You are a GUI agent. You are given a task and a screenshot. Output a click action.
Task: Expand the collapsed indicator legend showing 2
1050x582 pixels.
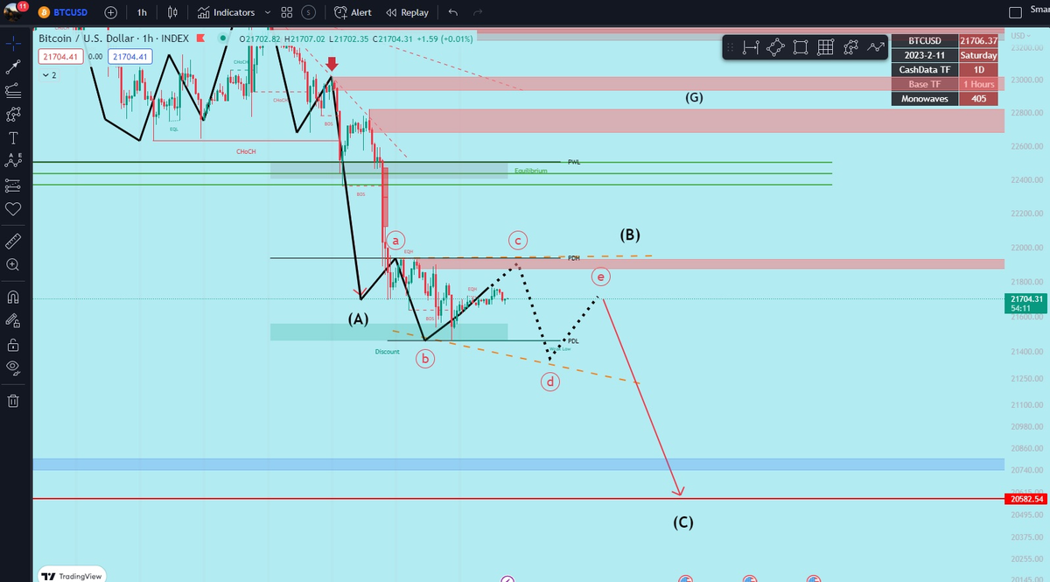(x=49, y=75)
